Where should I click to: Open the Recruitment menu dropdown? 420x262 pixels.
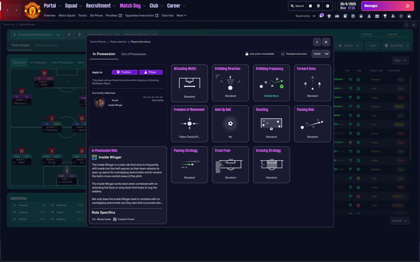tap(101, 6)
